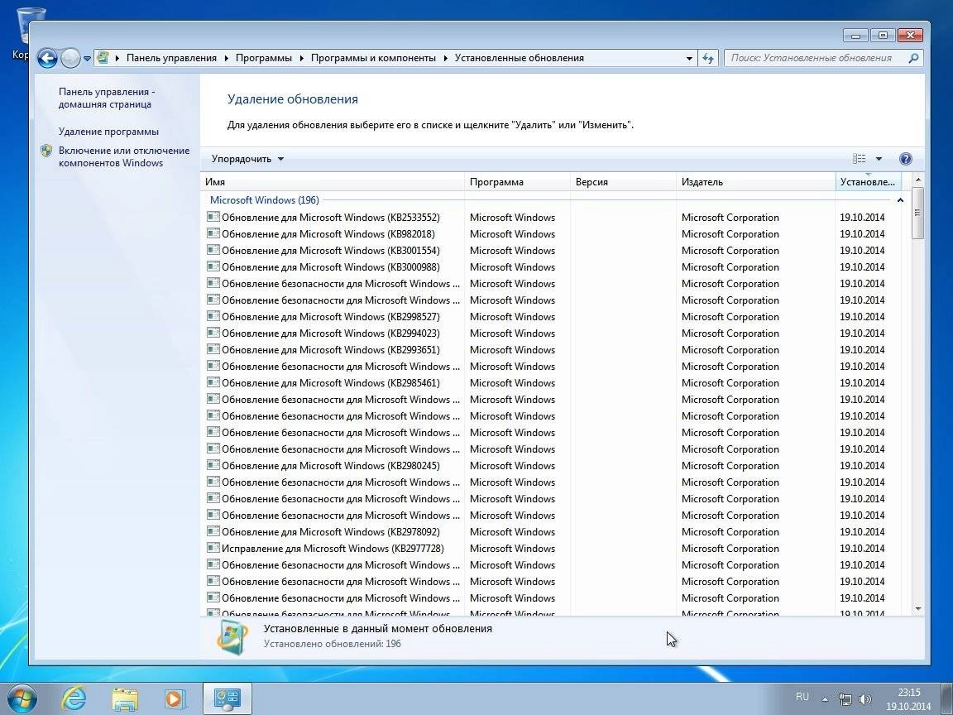Select update KB2980245 row
This screenshot has width=953, height=715.
coord(553,465)
